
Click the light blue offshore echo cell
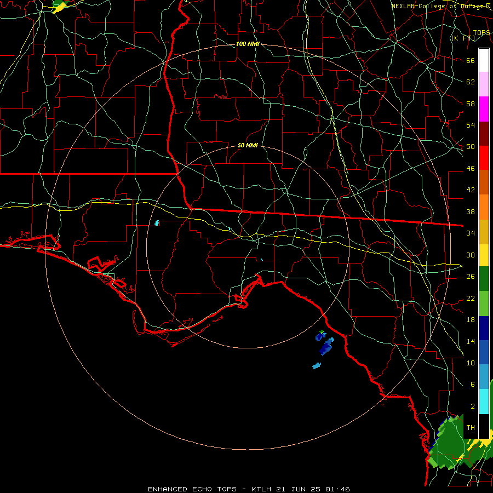click(x=317, y=366)
